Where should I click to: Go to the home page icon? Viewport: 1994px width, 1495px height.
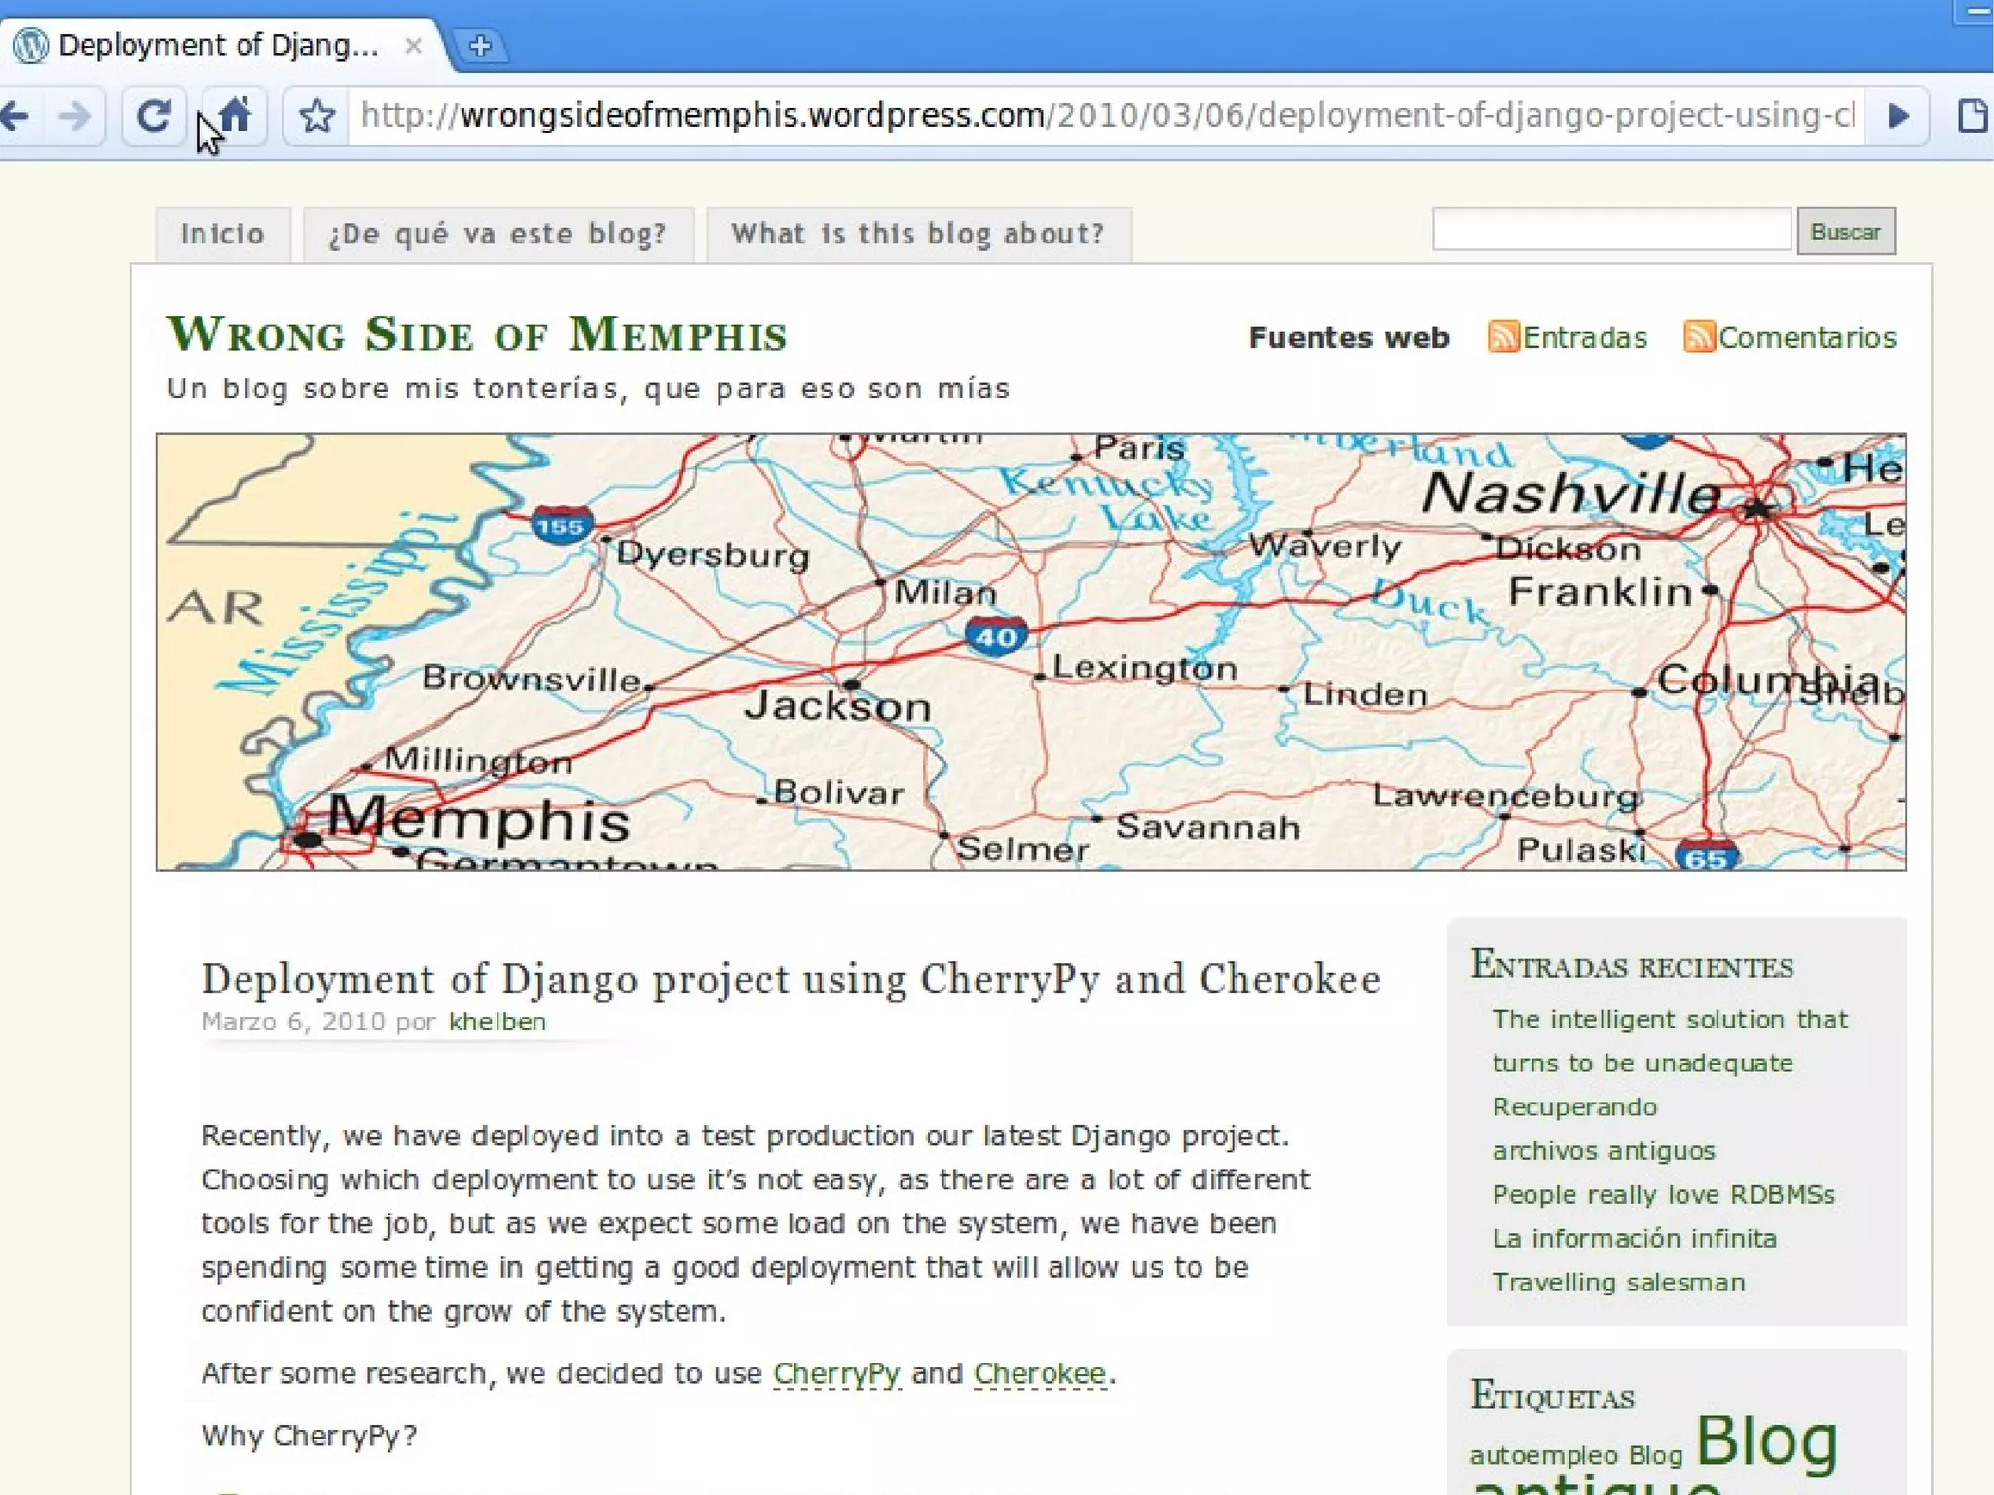[235, 116]
